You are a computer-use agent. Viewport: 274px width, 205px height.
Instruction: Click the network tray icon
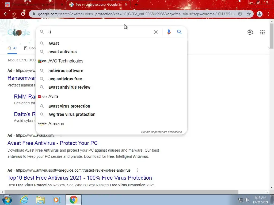click(x=241, y=200)
